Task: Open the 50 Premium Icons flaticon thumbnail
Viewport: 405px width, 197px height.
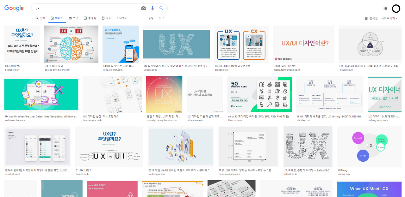Action: click(x=259, y=94)
